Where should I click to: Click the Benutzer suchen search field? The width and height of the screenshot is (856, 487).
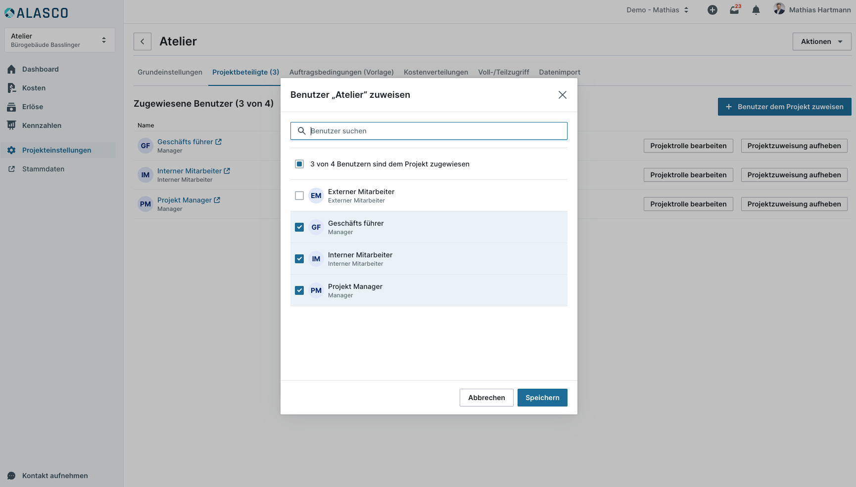(x=435, y=131)
